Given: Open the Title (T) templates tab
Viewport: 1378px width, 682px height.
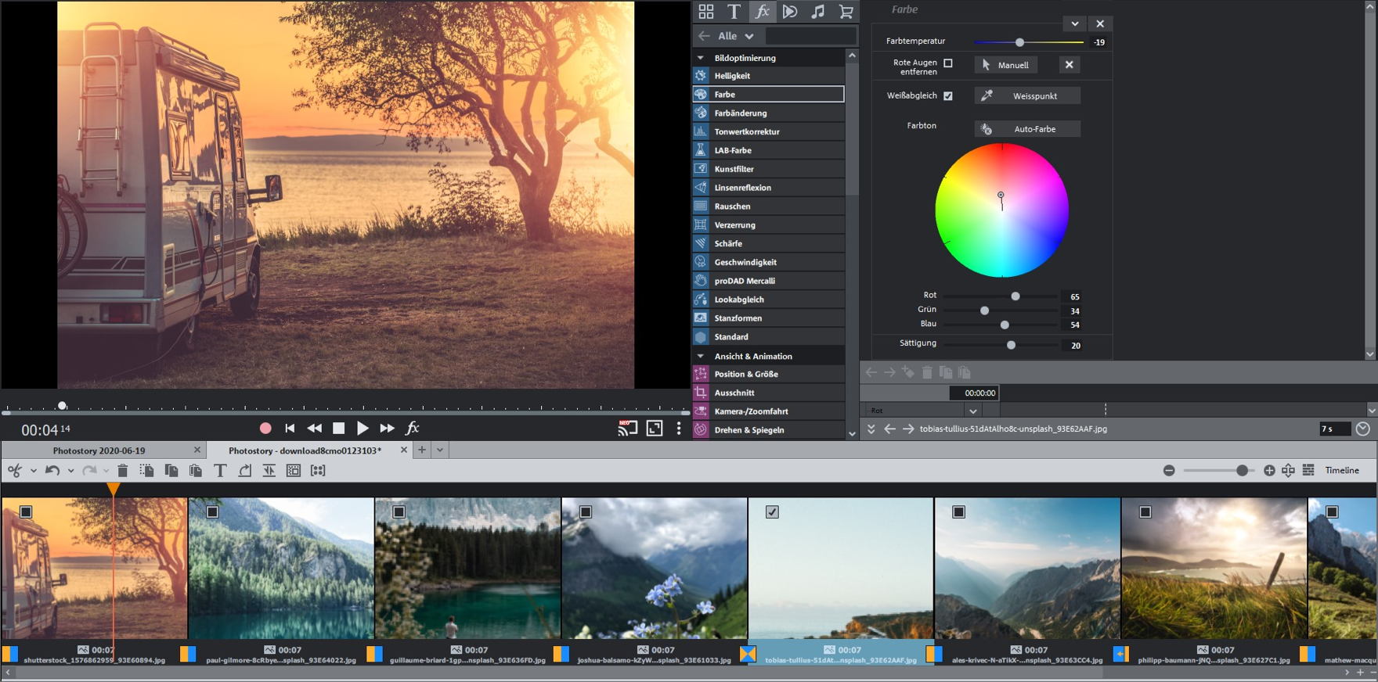Looking at the screenshot, I should pyautogui.click(x=734, y=12).
